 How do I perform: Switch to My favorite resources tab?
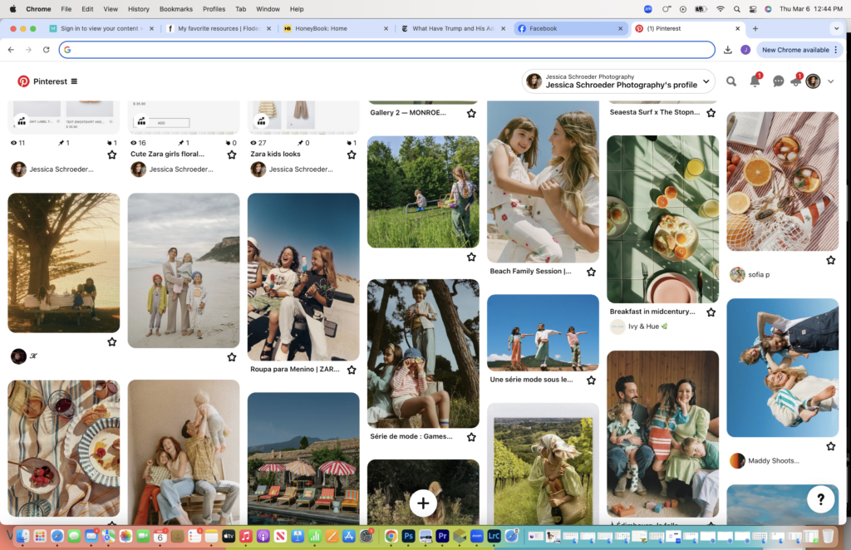click(x=219, y=28)
